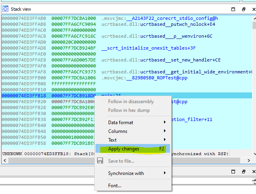Select Font... in the context menu
Viewport: 256px width, 194px height.
coord(115,185)
